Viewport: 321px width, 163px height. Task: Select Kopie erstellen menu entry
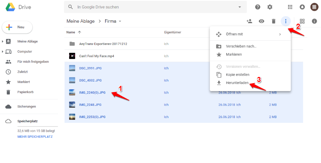[238, 75]
